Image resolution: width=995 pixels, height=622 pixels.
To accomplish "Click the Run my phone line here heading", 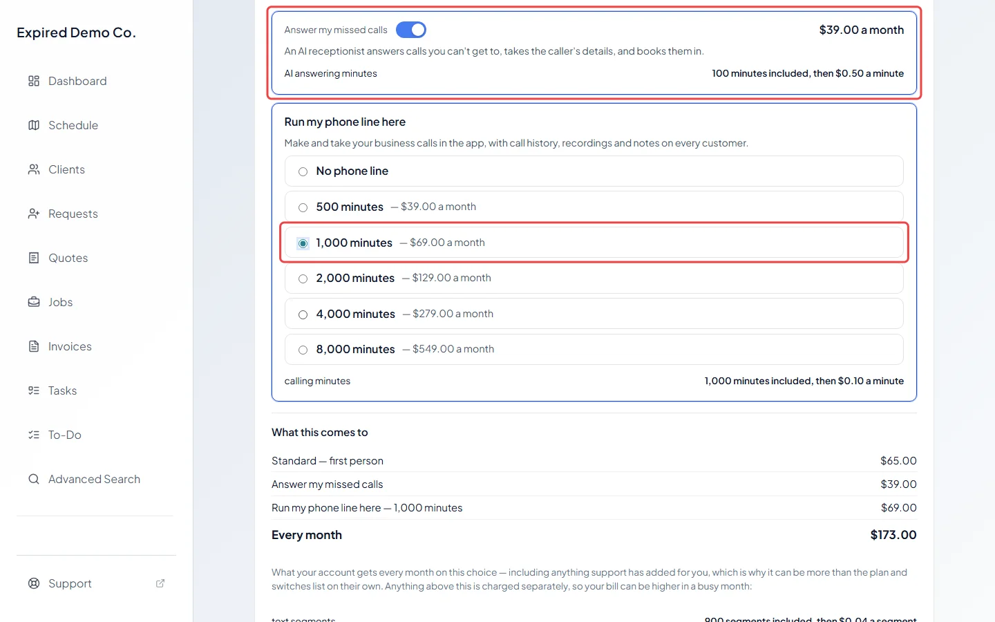I will pyautogui.click(x=345, y=122).
